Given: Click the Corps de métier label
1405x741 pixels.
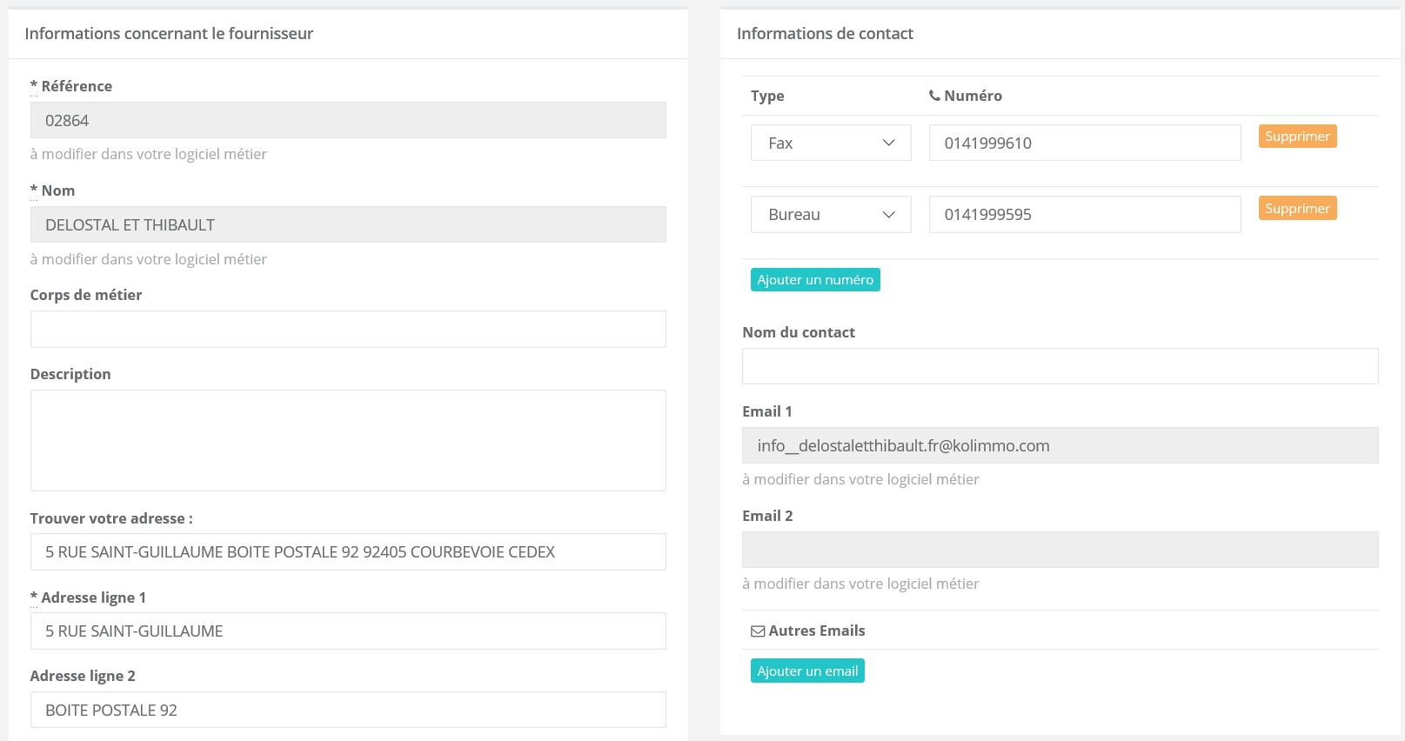Looking at the screenshot, I should (x=86, y=295).
